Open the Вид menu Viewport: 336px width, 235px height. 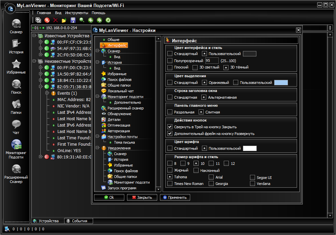tap(58, 13)
